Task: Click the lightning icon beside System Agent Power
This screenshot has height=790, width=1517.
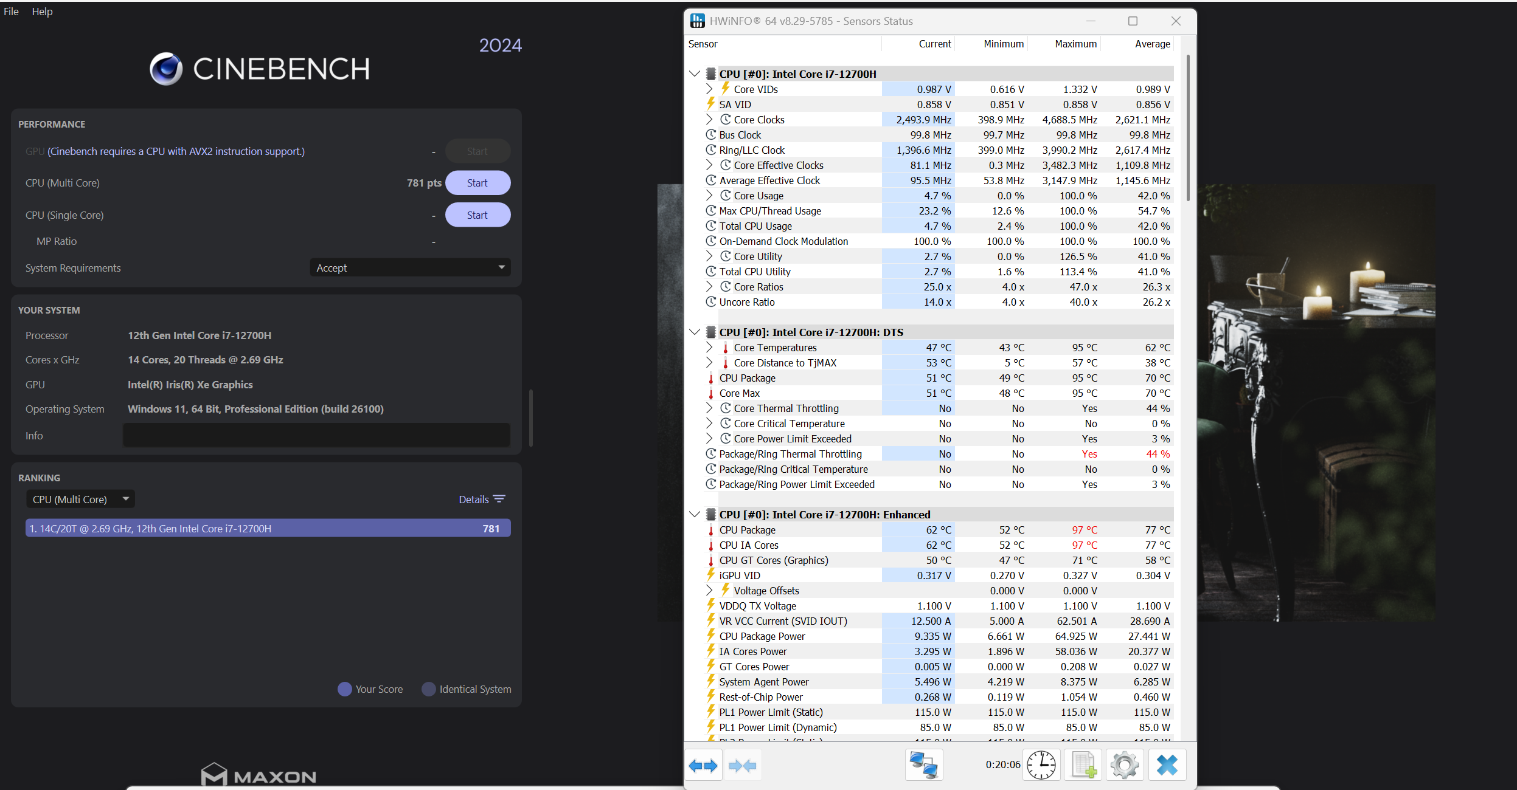Action: (x=710, y=681)
